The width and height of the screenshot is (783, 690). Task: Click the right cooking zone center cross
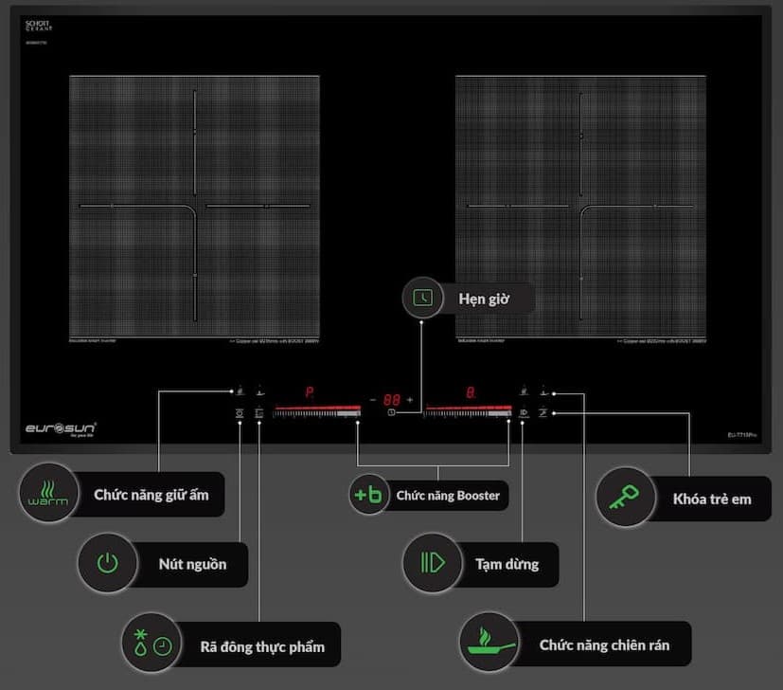580,207
